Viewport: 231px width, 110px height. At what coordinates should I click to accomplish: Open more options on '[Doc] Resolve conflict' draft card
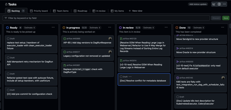point(130,77)
